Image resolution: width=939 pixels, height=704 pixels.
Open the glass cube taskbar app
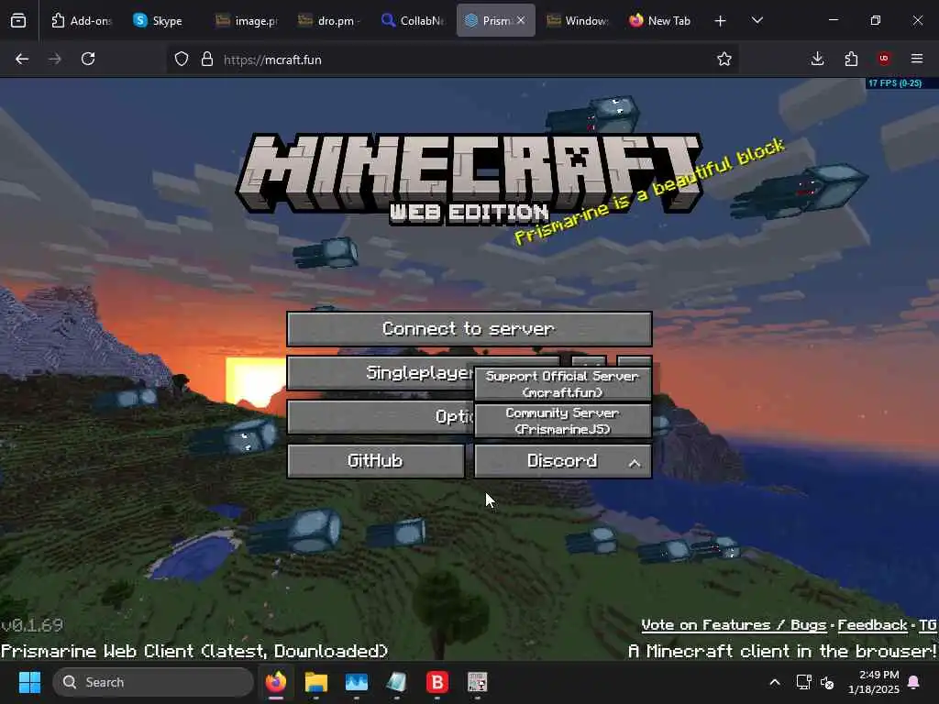396,682
